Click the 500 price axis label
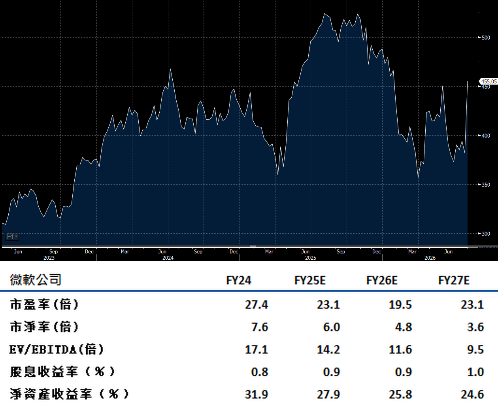Screen dimensions: 498x406 pyautogui.click(x=486, y=38)
